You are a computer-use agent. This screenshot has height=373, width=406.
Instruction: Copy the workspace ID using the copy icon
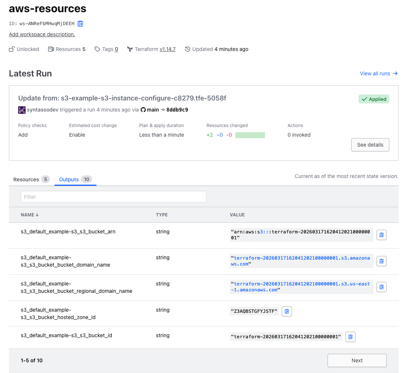click(80, 23)
